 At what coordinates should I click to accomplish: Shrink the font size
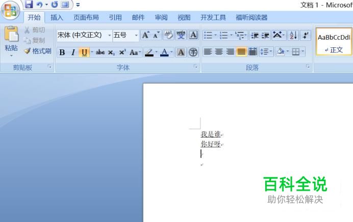[x=156, y=35]
